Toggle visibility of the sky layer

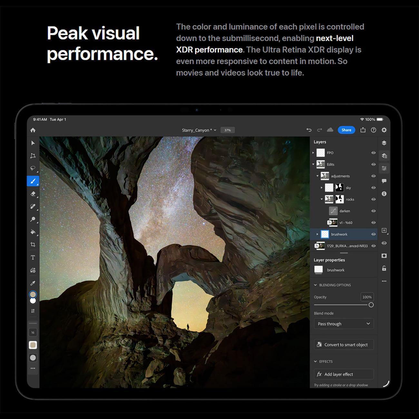click(373, 188)
